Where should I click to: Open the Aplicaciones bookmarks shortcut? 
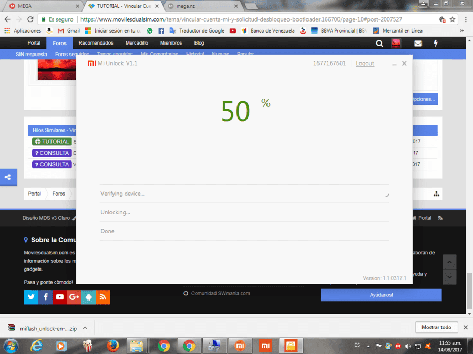[x=23, y=31]
